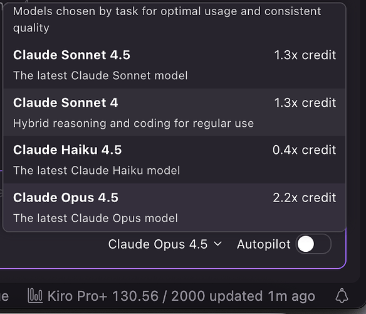Click 'Hybrid reasoning and coding' description
Viewport: 366px width, 314px height.
click(133, 123)
